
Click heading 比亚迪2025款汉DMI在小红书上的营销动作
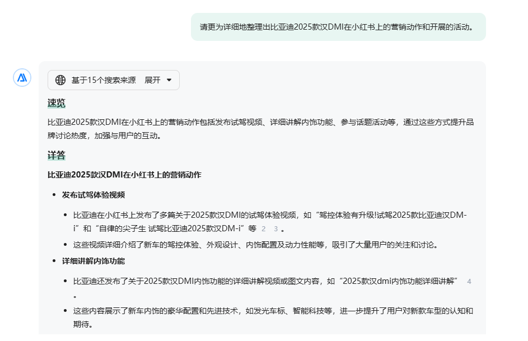click(124, 175)
